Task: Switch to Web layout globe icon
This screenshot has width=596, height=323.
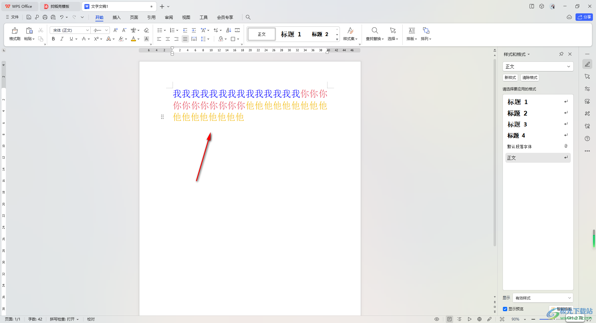Action: (x=479, y=319)
